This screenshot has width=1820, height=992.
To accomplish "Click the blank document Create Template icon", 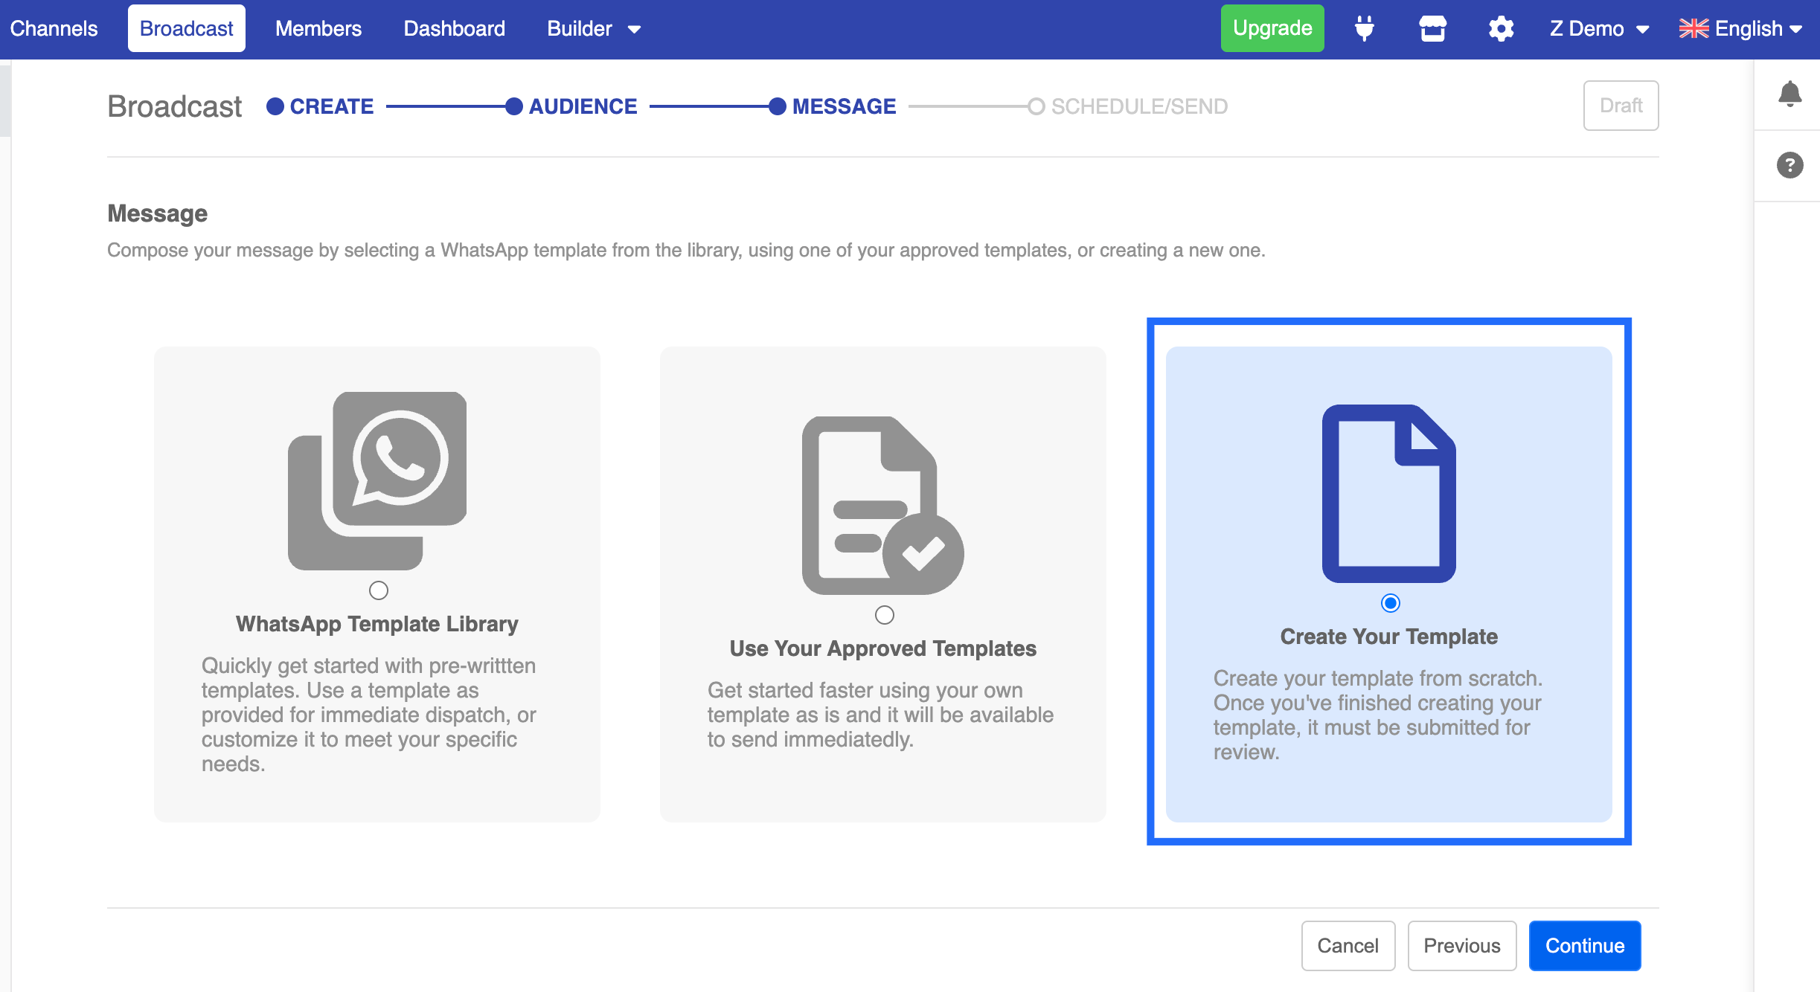I will click(x=1388, y=493).
